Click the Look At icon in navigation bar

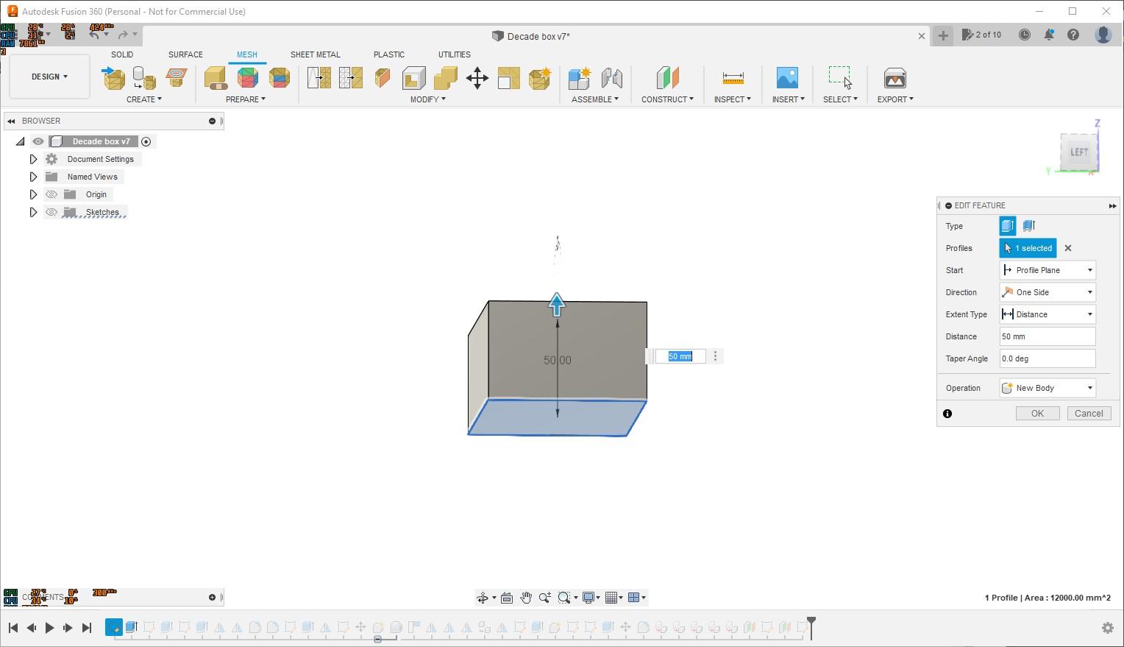coord(507,598)
